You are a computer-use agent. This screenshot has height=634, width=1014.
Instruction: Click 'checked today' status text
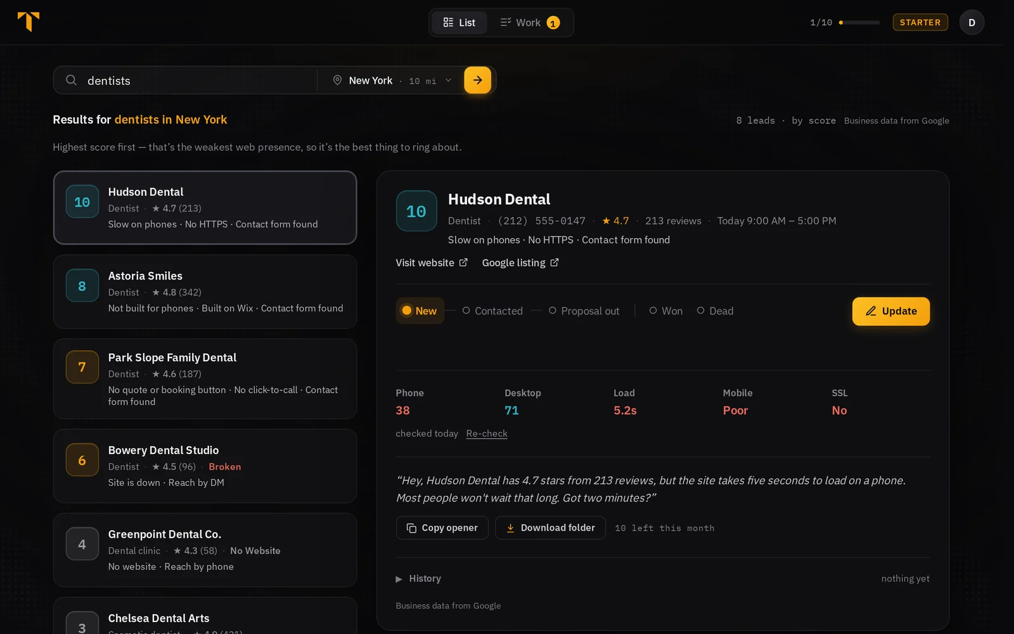click(427, 434)
